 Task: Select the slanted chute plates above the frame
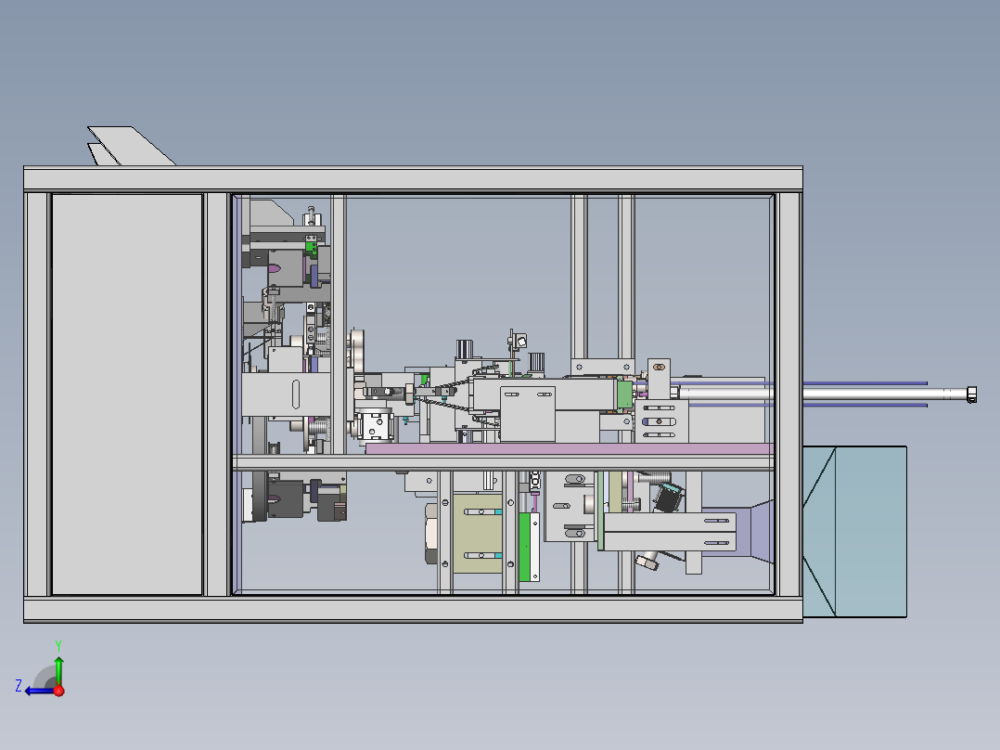pyautogui.click(x=131, y=146)
